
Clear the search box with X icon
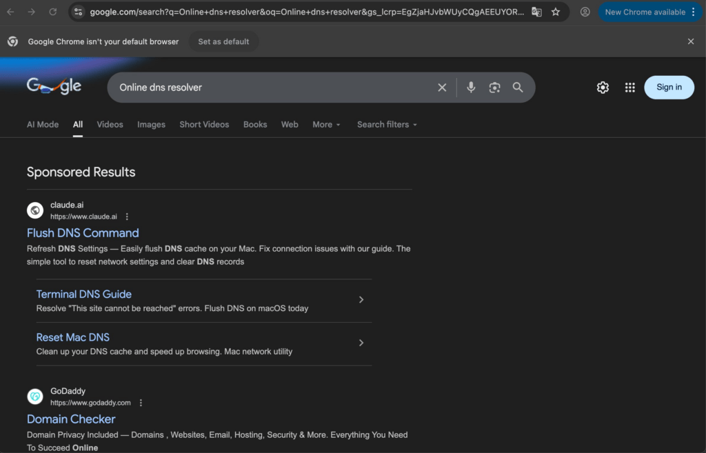pyautogui.click(x=442, y=88)
